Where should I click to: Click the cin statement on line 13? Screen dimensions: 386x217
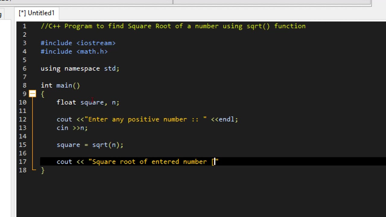tap(62, 128)
